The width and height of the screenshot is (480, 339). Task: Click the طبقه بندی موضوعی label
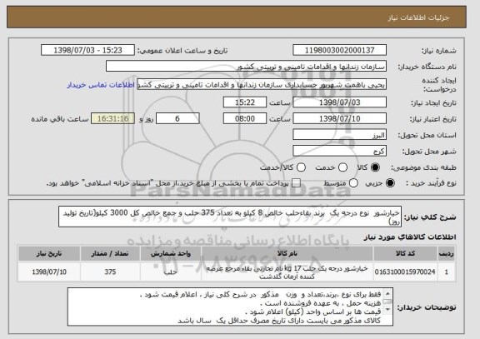pyautogui.click(x=423, y=167)
